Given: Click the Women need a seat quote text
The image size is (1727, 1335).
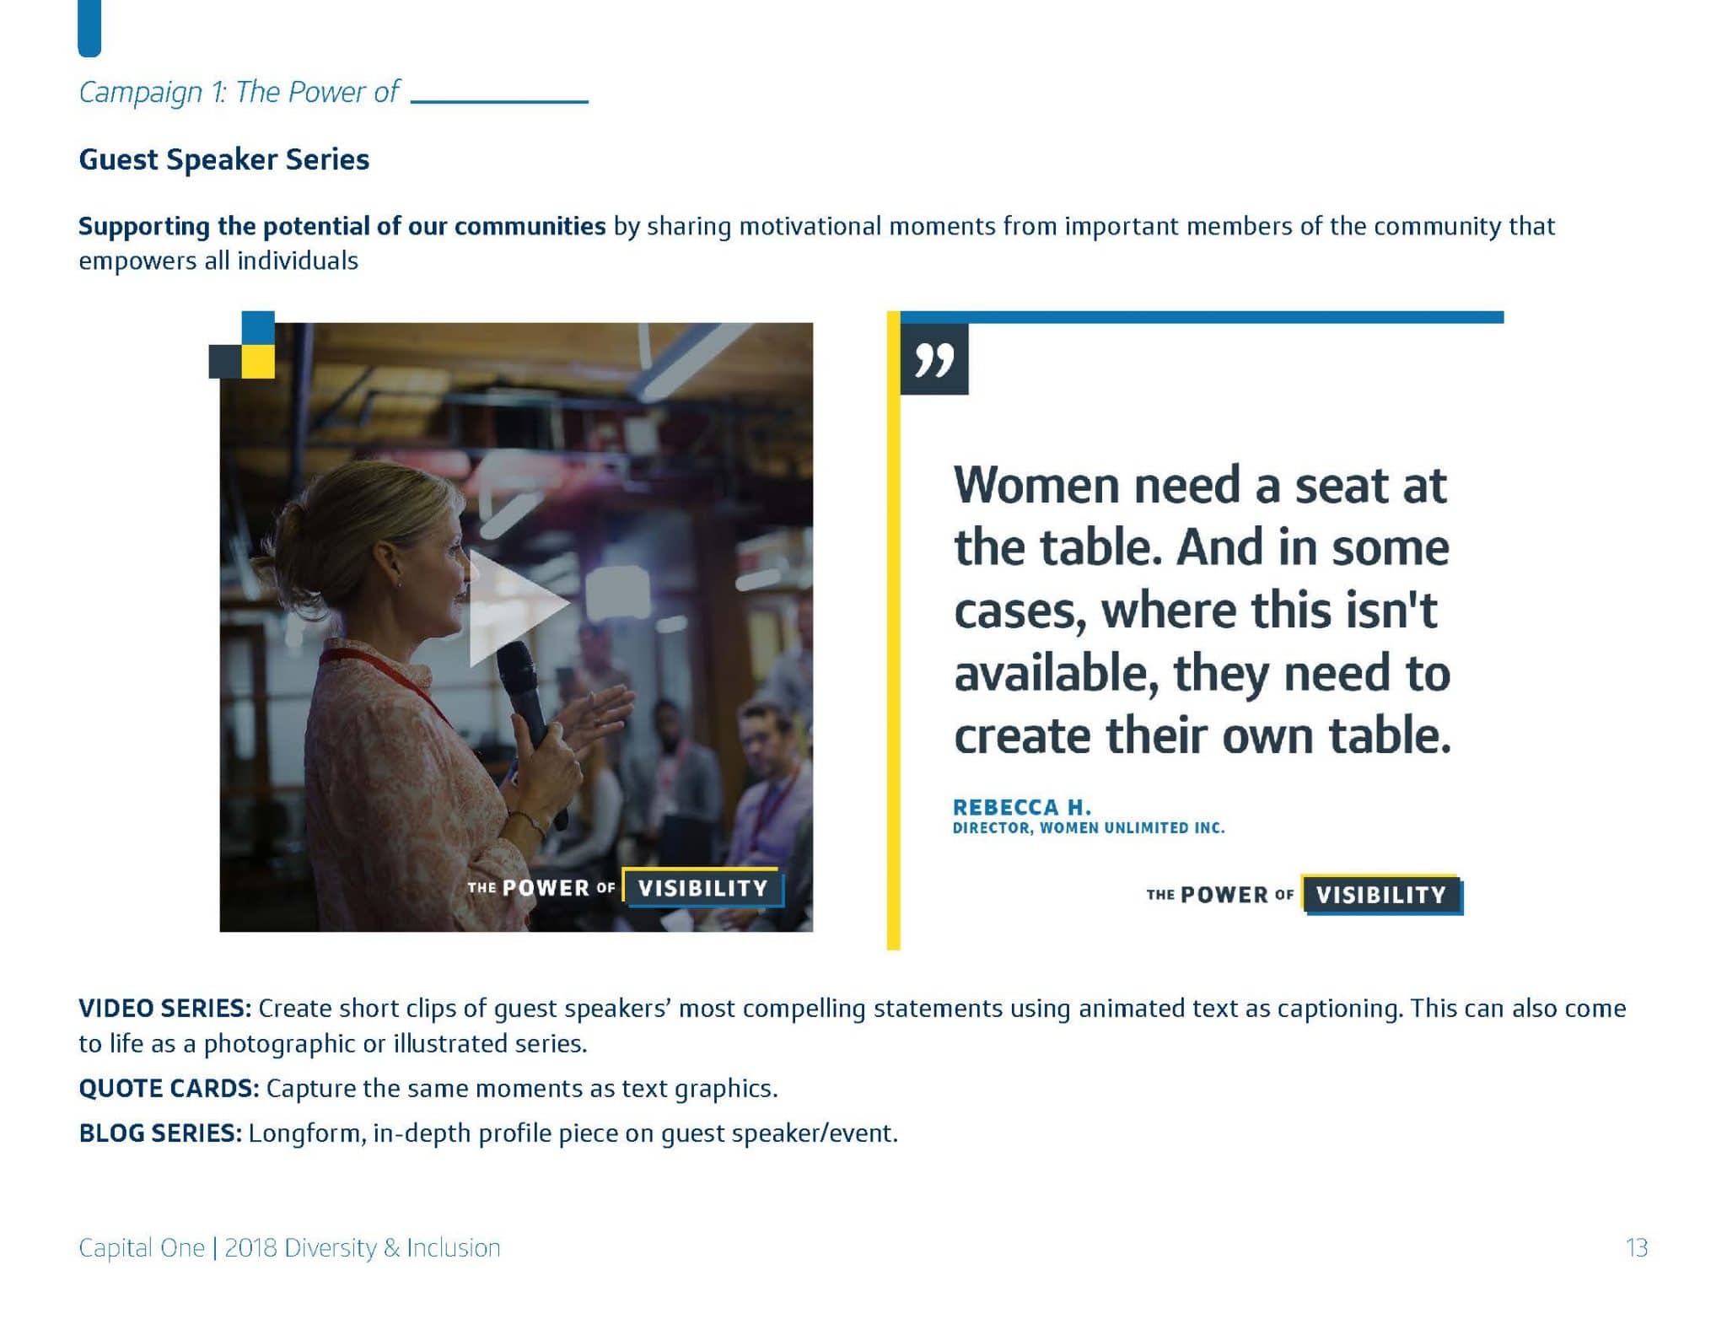Looking at the screenshot, I should pyautogui.click(x=1202, y=610).
